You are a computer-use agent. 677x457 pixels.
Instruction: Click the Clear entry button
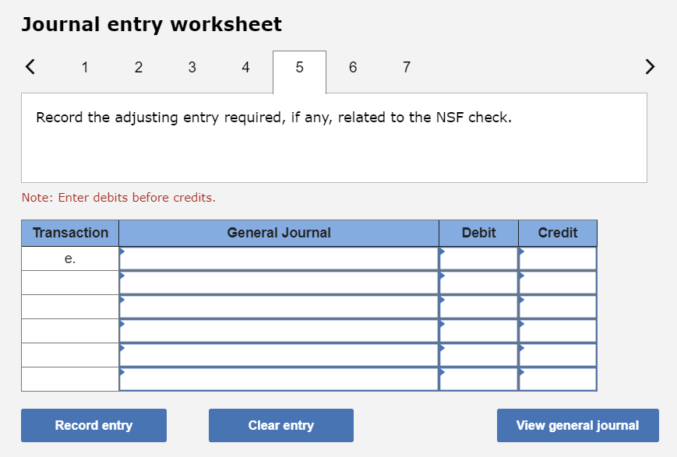tap(280, 425)
